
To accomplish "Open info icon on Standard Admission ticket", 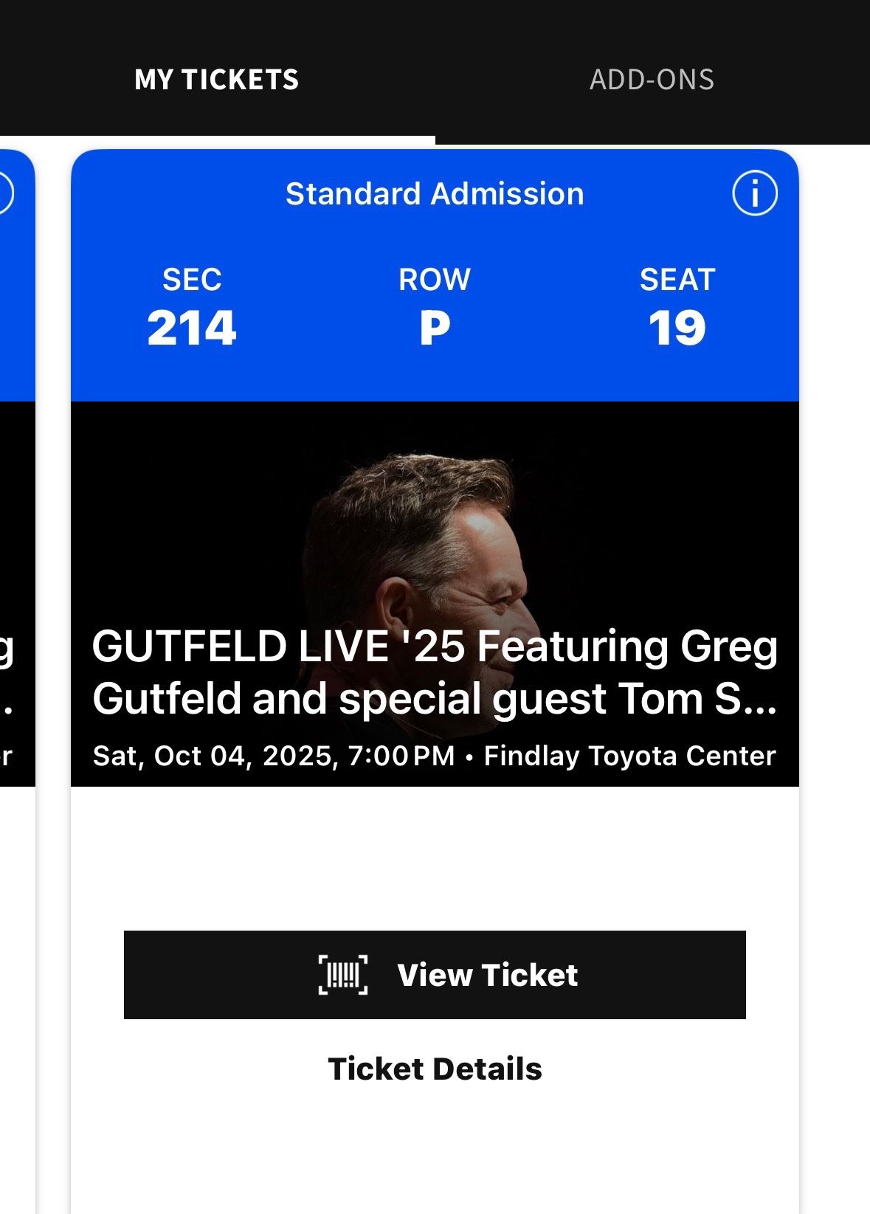I will tap(754, 194).
